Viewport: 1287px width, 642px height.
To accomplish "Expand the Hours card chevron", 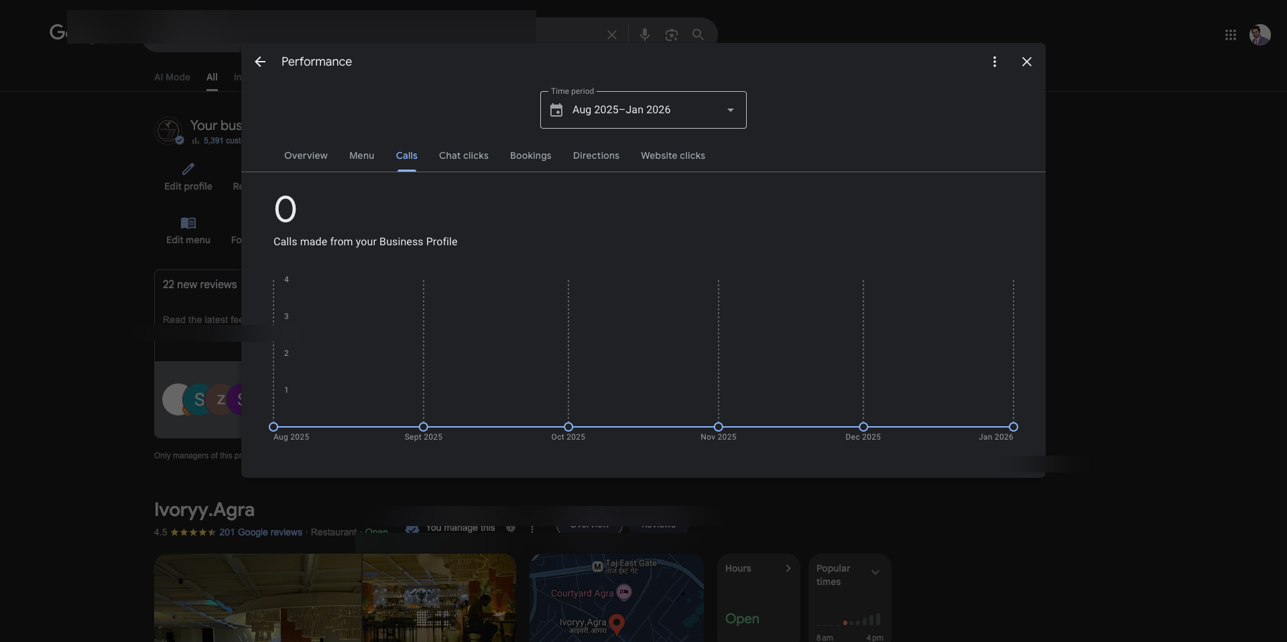I will [788, 568].
